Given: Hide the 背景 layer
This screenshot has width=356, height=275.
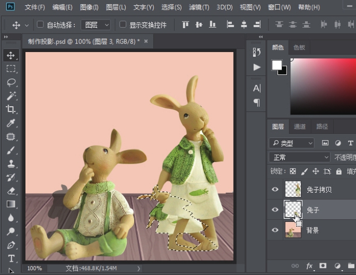Looking at the screenshot, I should [x=275, y=230].
